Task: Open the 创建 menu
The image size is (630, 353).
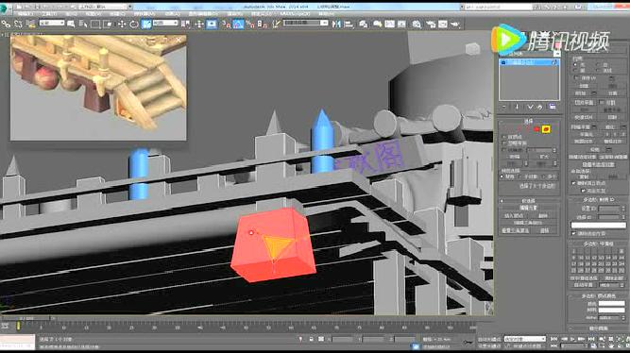Action: coord(117,14)
